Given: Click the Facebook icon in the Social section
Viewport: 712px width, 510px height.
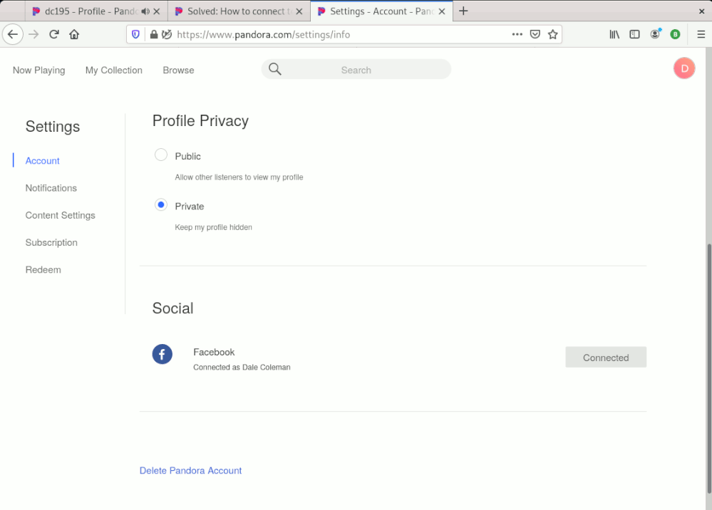Looking at the screenshot, I should click(x=162, y=354).
